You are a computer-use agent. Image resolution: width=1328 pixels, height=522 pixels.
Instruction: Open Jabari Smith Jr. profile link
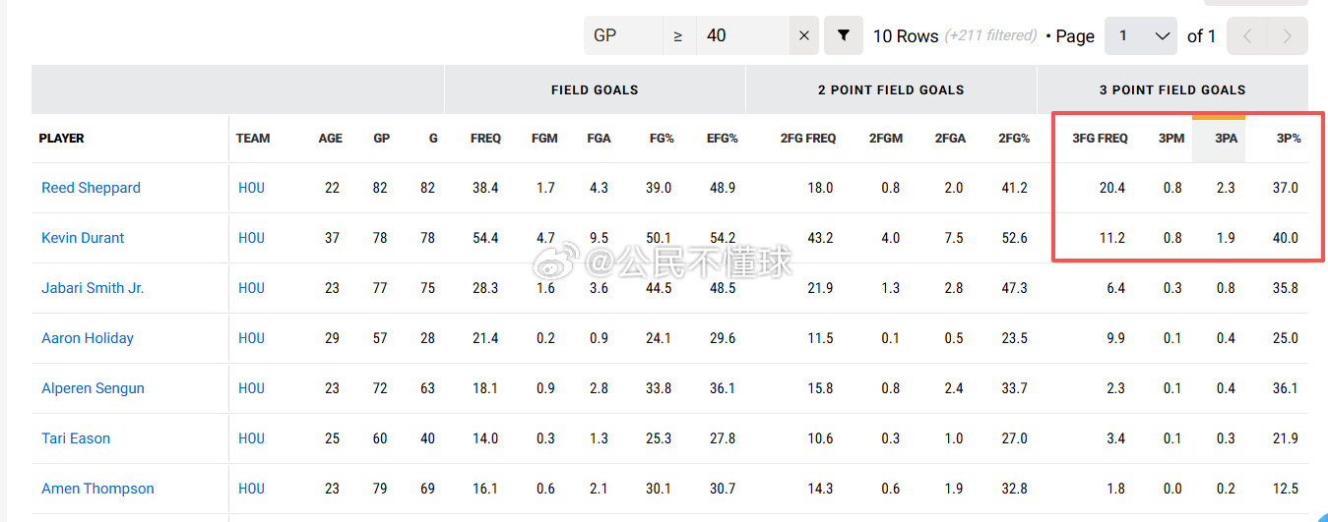tap(93, 288)
